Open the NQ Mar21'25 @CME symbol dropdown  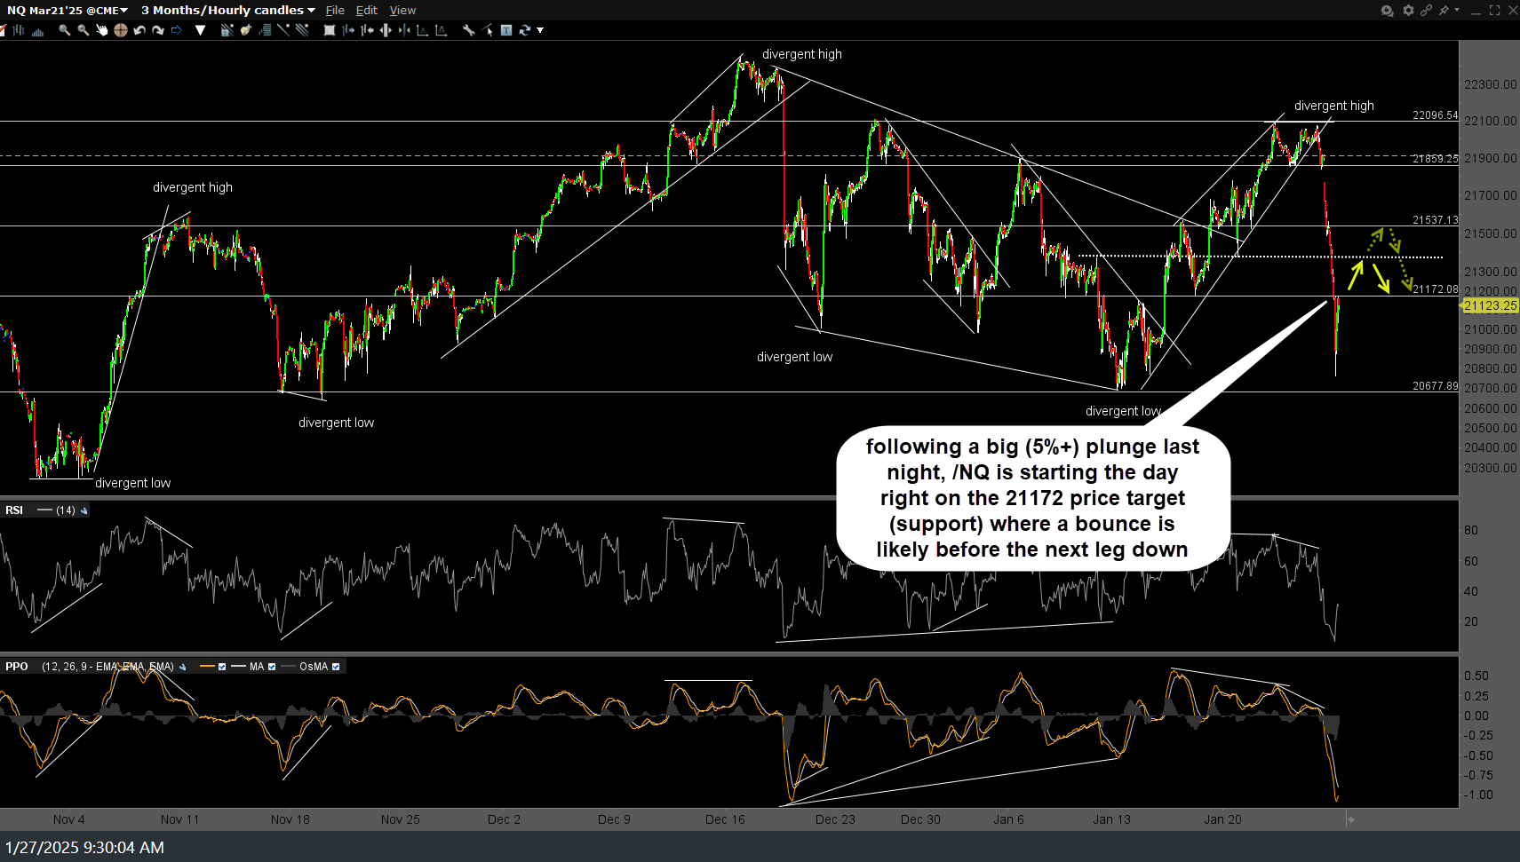click(123, 10)
